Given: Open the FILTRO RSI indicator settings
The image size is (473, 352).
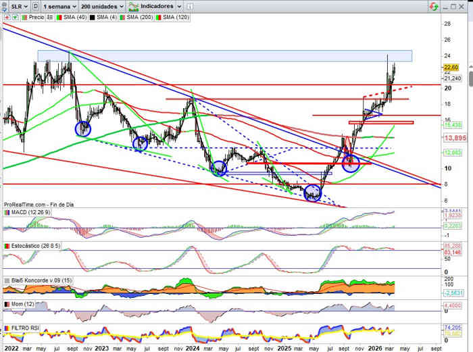Looking at the screenshot, I should pos(26,328).
